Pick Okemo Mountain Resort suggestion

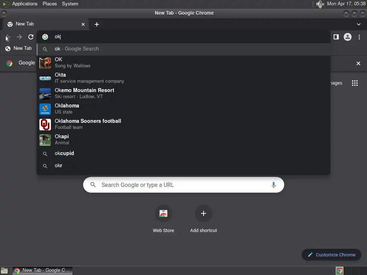(183, 93)
